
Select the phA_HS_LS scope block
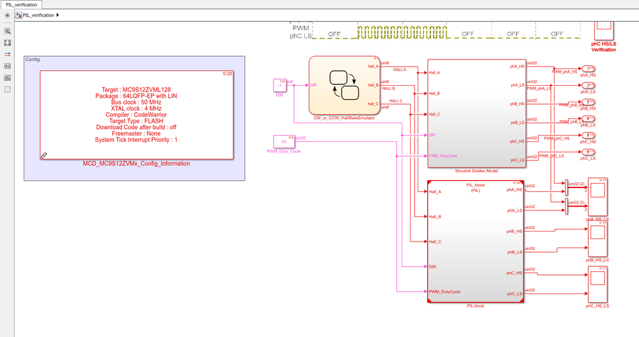tap(597, 197)
